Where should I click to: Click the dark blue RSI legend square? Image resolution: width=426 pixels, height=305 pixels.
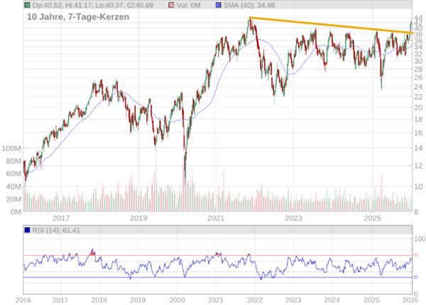[x=28, y=230]
